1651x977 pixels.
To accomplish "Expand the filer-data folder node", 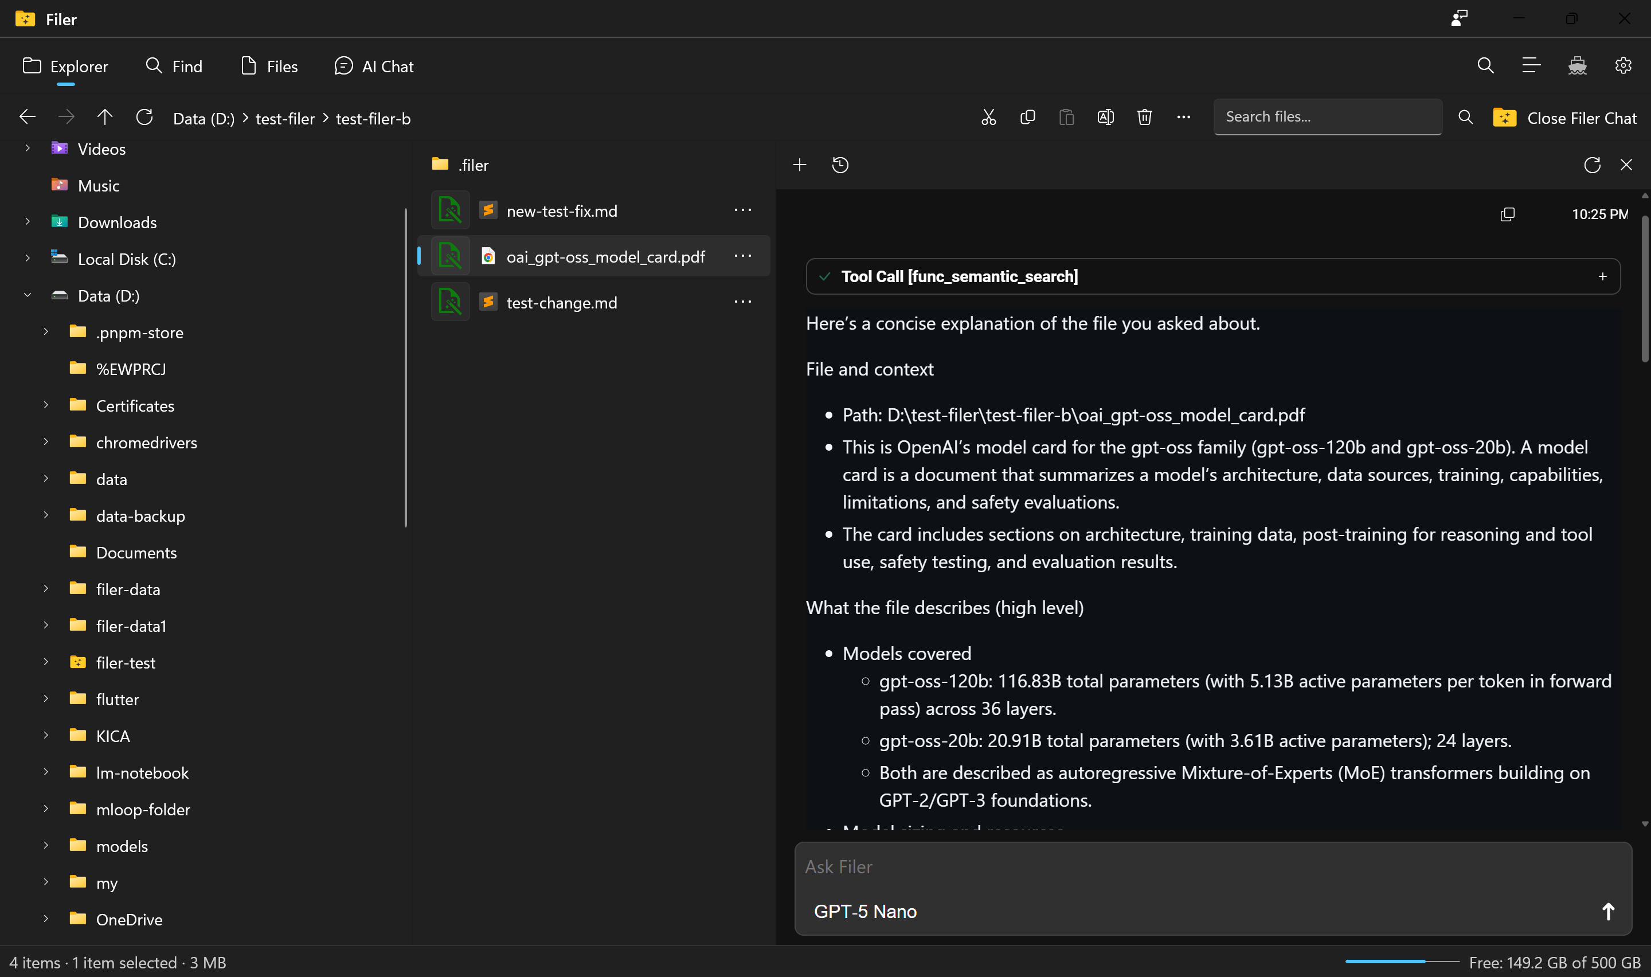I will coord(46,589).
